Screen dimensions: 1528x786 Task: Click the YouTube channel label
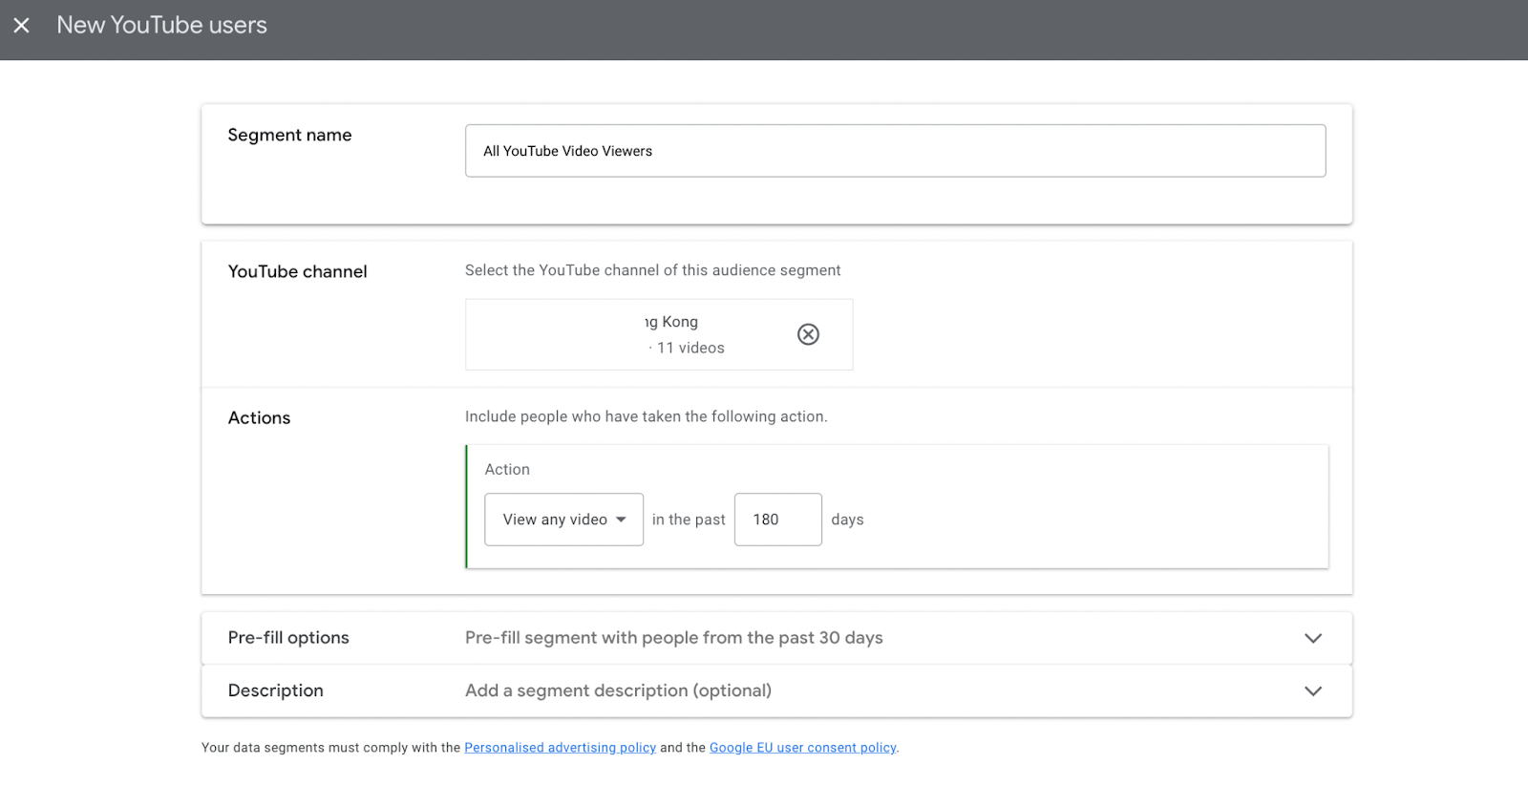297,271
